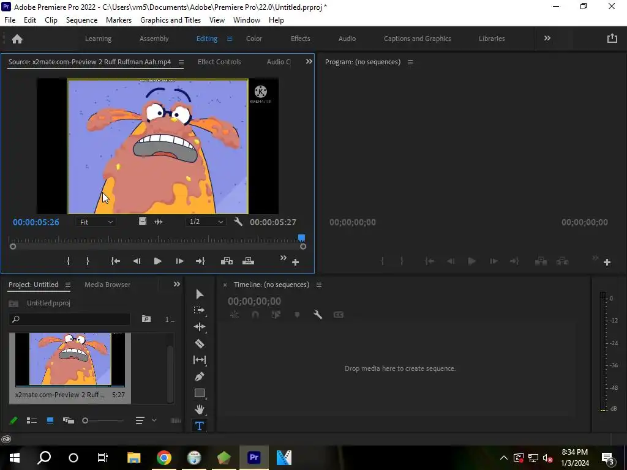Viewport: 627px width, 470px height.
Task: Open Source panel menu
Action: point(181,62)
